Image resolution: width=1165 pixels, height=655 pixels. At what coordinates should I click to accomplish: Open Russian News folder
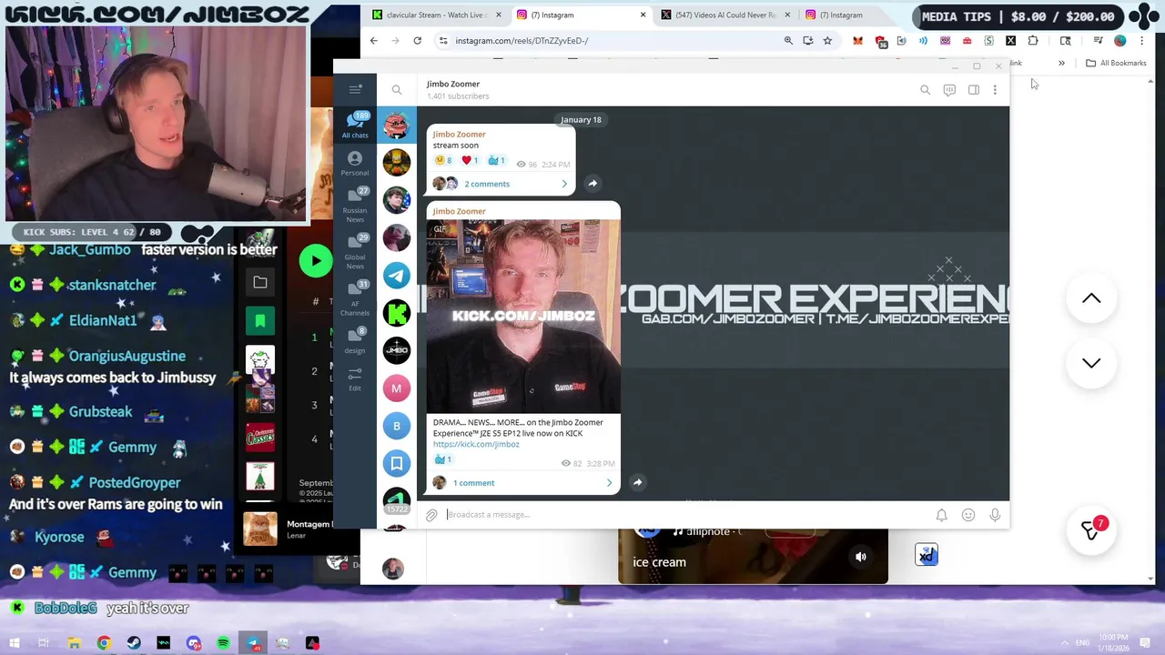point(355,205)
